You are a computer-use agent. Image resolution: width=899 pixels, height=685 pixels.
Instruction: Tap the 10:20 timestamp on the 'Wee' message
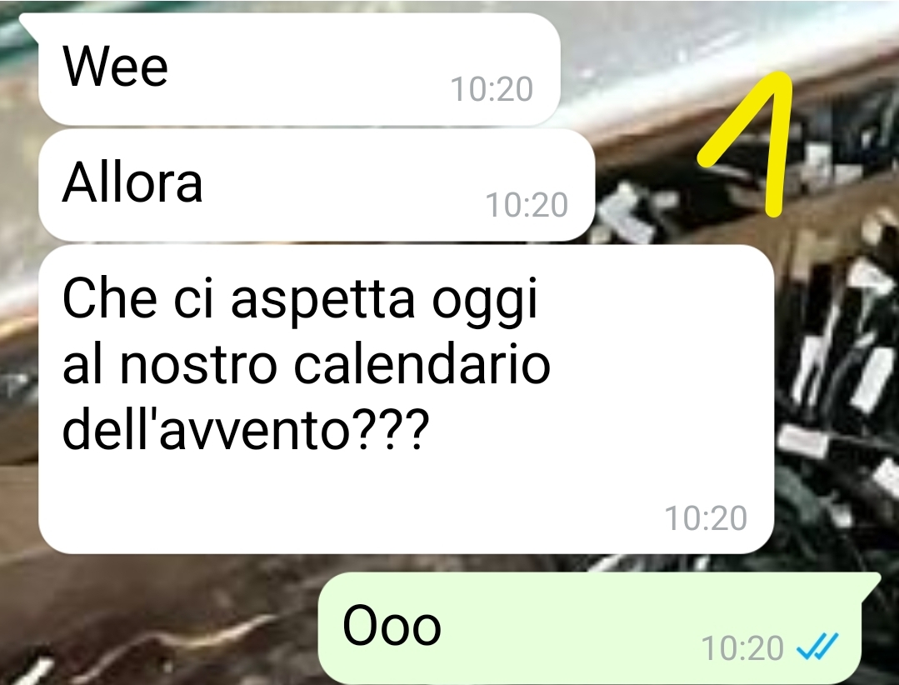coord(492,89)
